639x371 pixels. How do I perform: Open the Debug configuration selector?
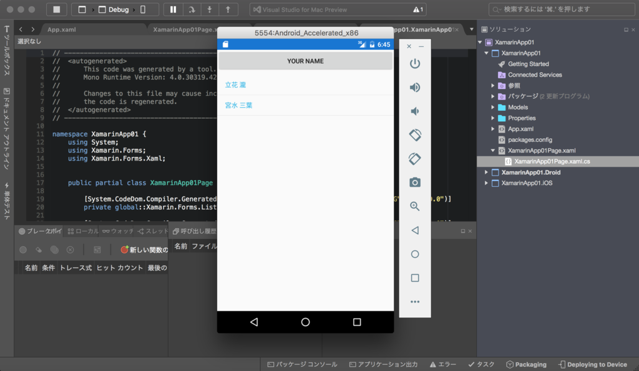click(x=114, y=9)
